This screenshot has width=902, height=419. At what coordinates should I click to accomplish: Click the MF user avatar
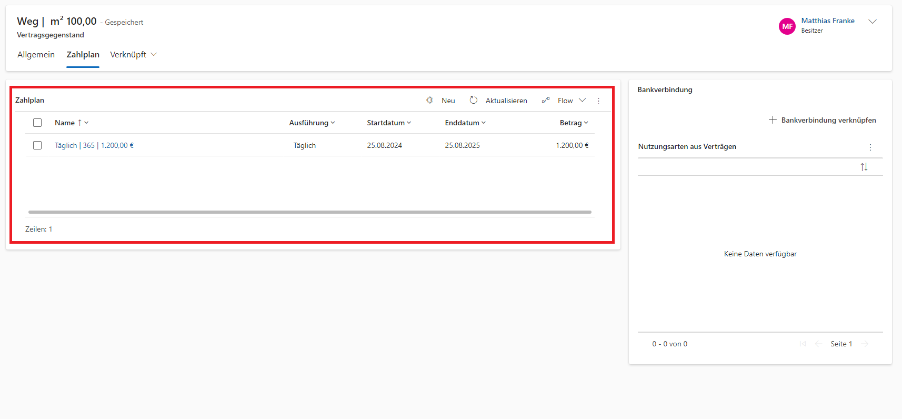click(x=787, y=26)
